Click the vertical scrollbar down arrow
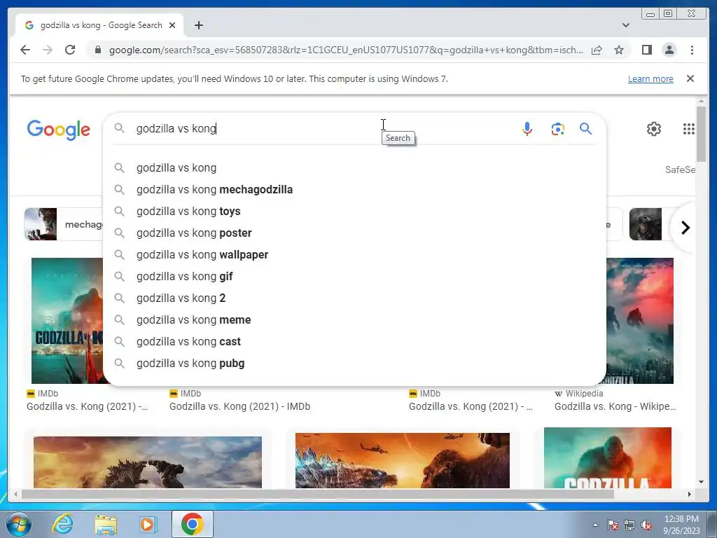This screenshot has height=538, width=717. click(702, 482)
